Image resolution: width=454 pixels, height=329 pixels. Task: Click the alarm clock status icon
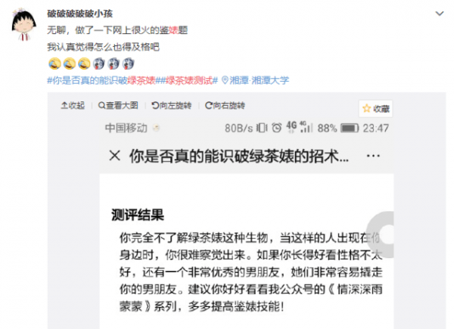click(276, 128)
